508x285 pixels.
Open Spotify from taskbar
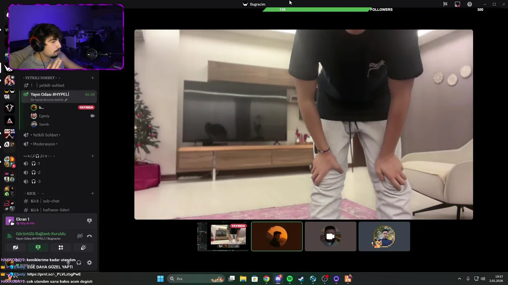290,279
